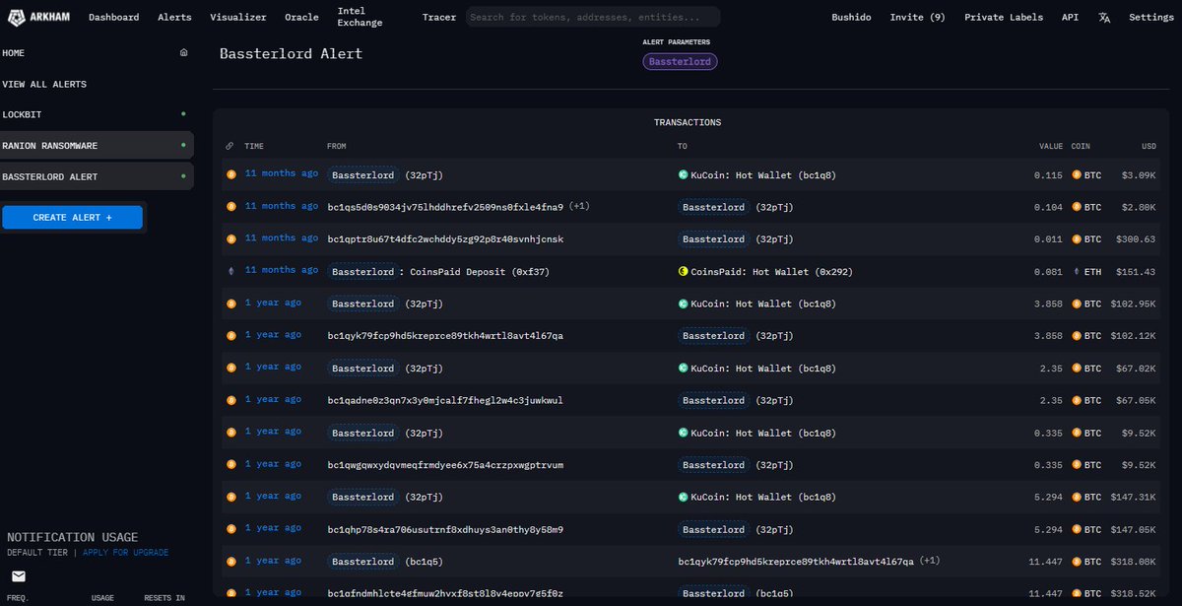Open Private Labels
The width and height of the screenshot is (1182, 606).
(1004, 17)
